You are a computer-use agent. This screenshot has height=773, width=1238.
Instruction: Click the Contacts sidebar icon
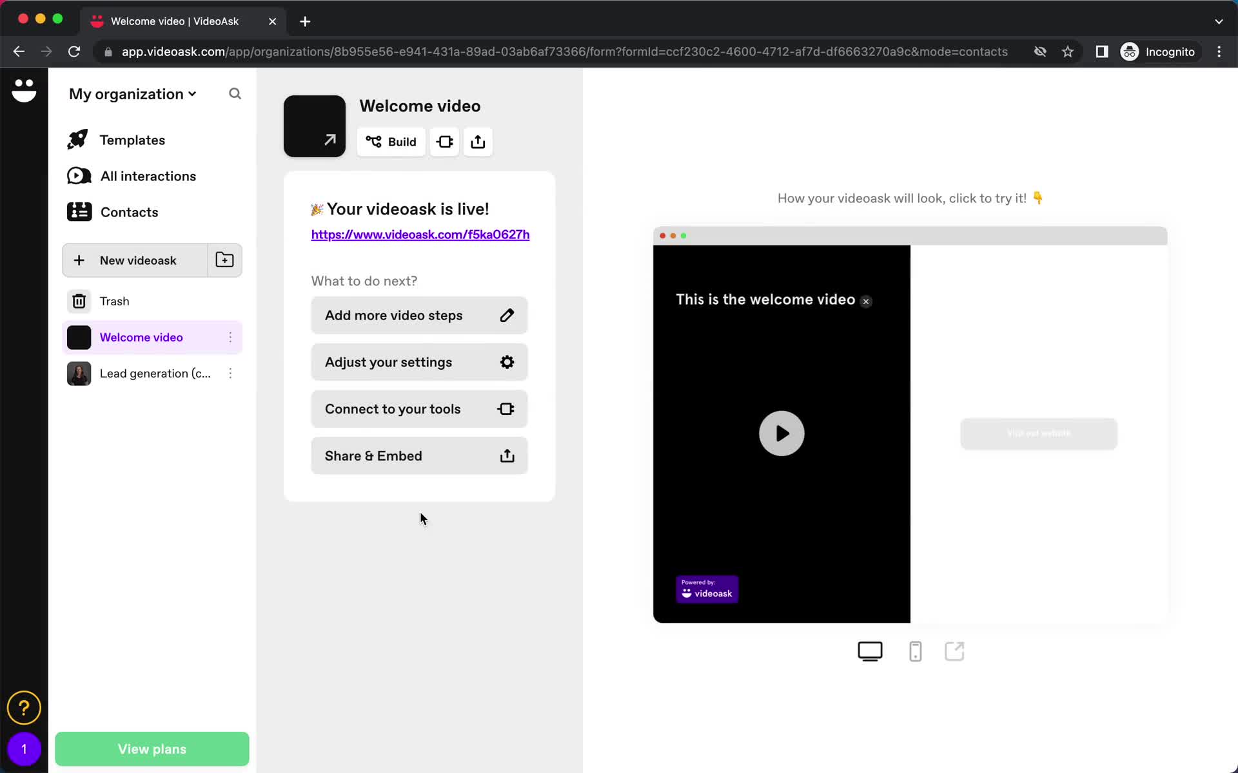click(79, 212)
